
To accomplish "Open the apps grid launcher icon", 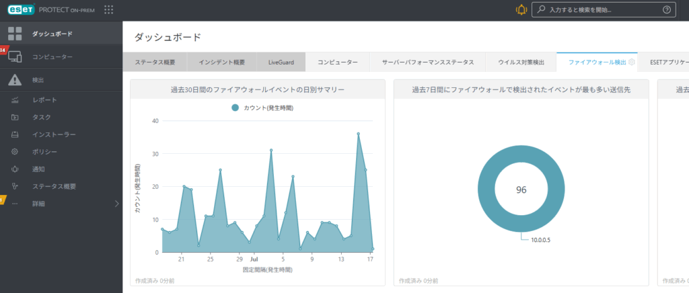I will pos(109,9).
